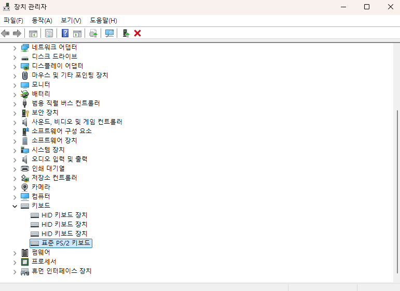Click the webcam icon for 카메라
The height and width of the screenshot is (291, 400).
[x=25, y=187]
